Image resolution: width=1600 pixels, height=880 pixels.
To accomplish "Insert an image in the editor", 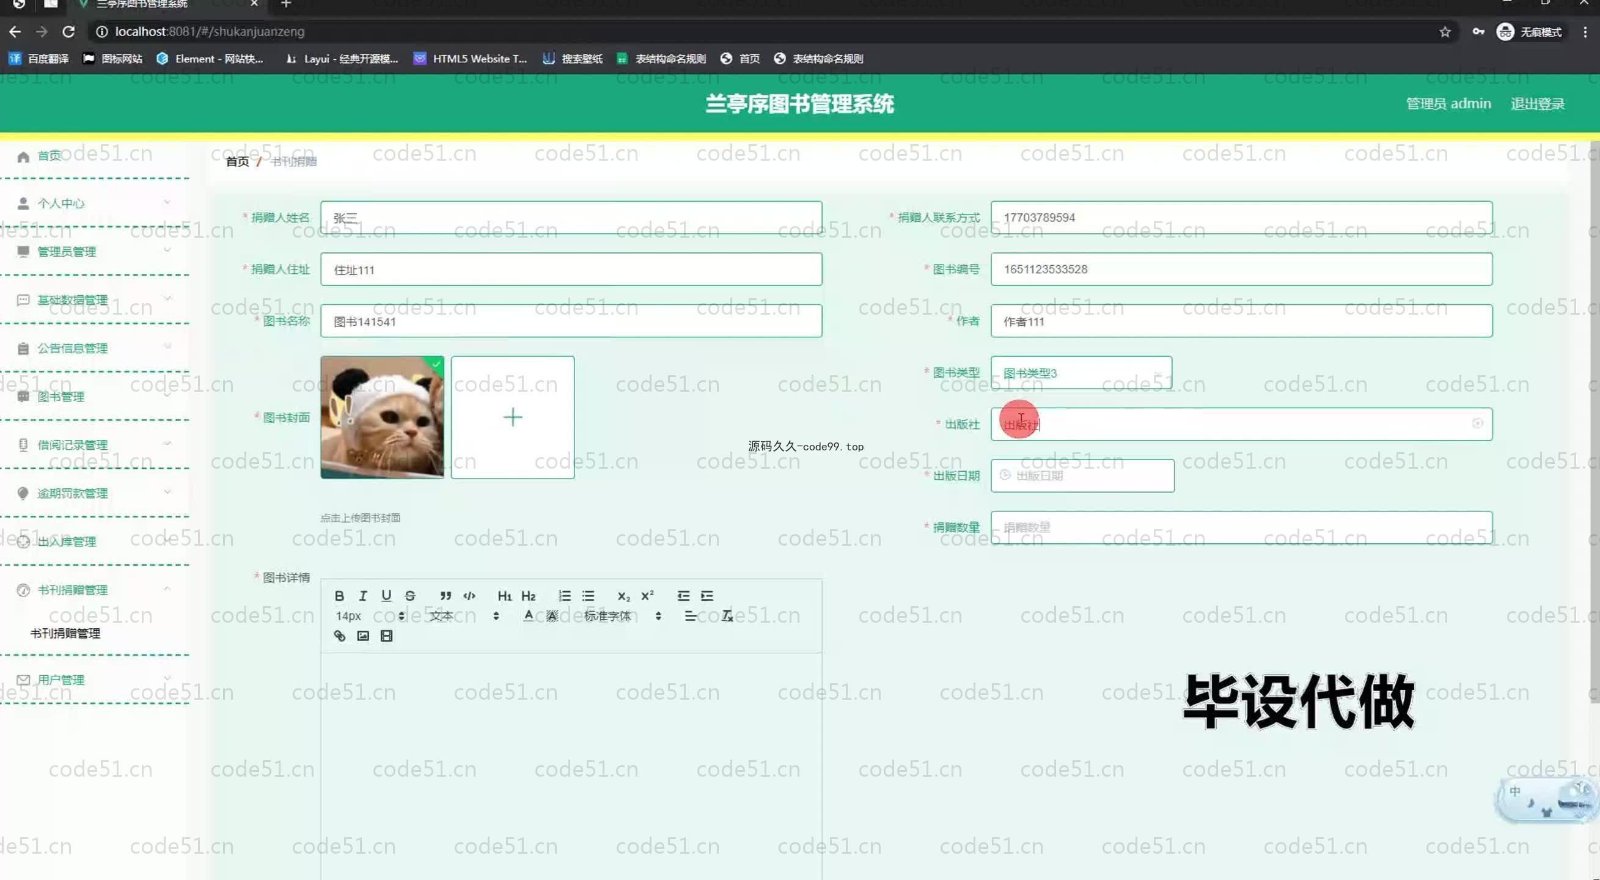I will click(x=363, y=636).
